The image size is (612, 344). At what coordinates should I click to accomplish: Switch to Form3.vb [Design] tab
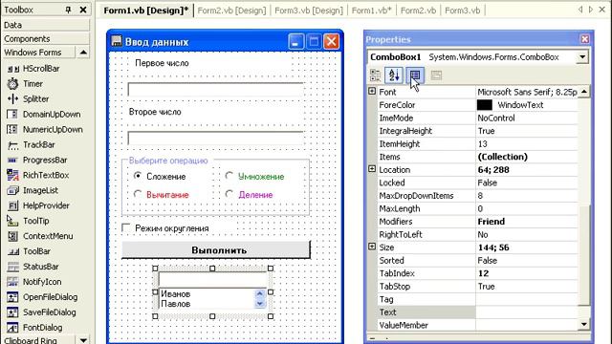click(309, 11)
